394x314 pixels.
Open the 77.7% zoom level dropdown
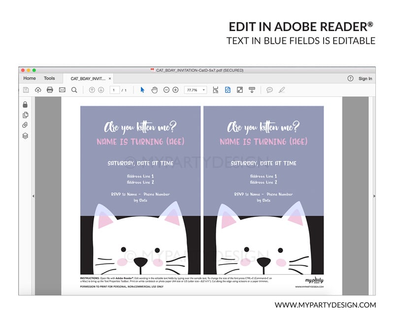pyautogui.click(x=195, y=90)
